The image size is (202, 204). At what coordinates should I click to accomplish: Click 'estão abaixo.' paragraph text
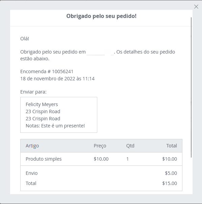[35, 59]
